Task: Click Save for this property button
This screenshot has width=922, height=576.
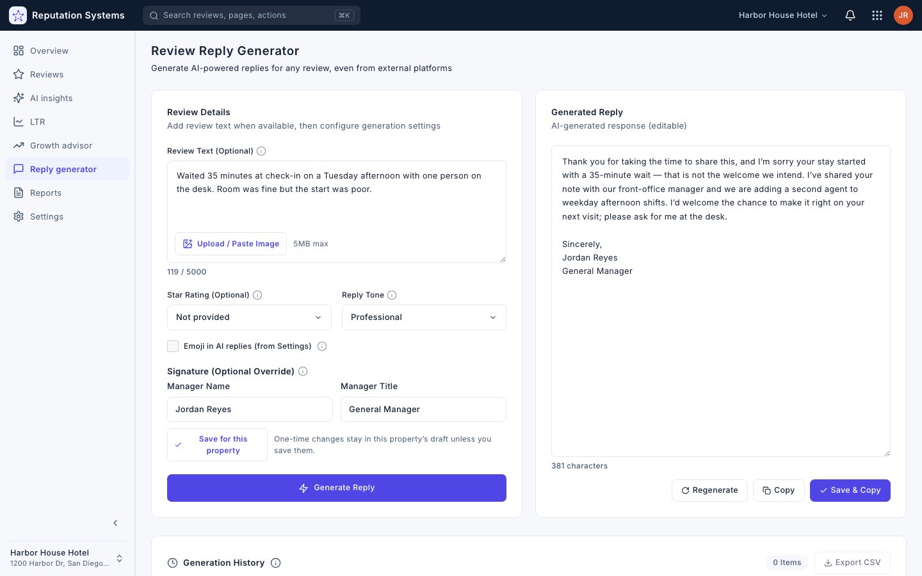Action: tap(217, 445)
